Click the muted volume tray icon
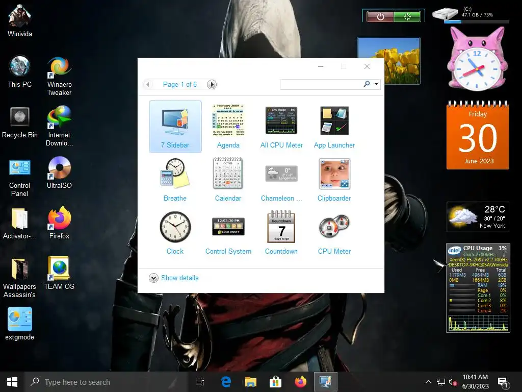 [453, 382]
